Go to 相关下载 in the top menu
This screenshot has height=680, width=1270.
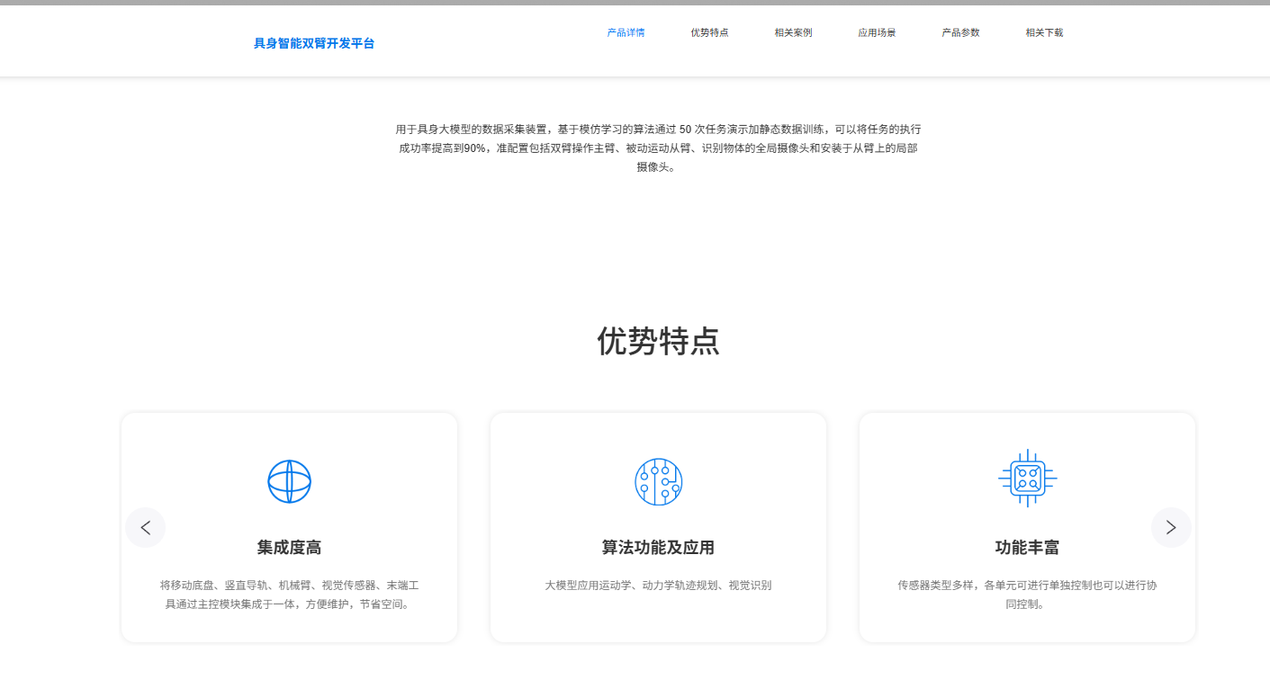pyautogui.click(x=1044, y=32)
